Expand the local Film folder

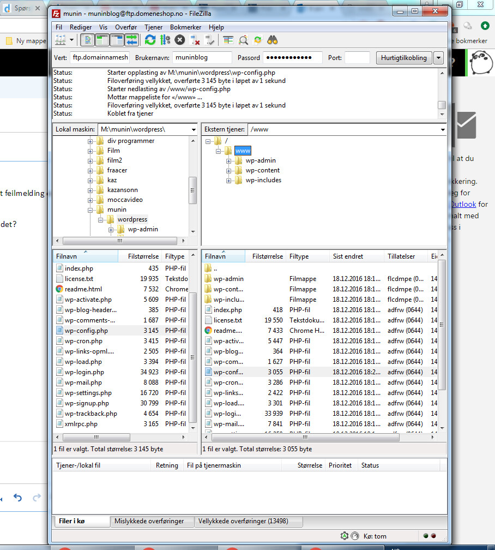(x=90, y=151)
